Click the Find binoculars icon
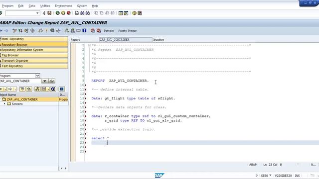The height and width of the screenshot is (179, 319). pos(82,13)
